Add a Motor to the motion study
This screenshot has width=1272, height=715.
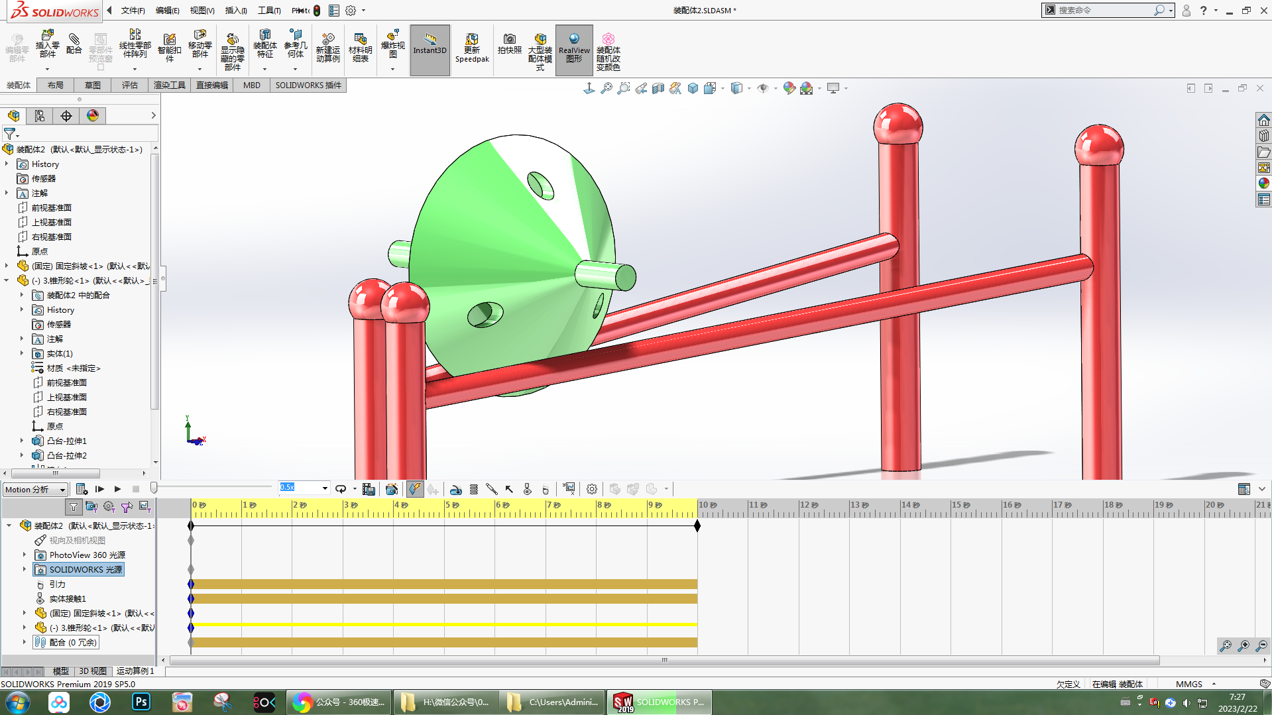[x=455, y=489]
